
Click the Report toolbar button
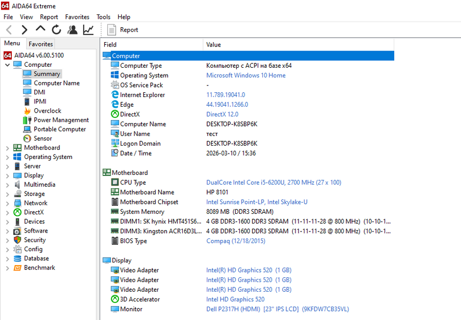(x=123, y=30)
